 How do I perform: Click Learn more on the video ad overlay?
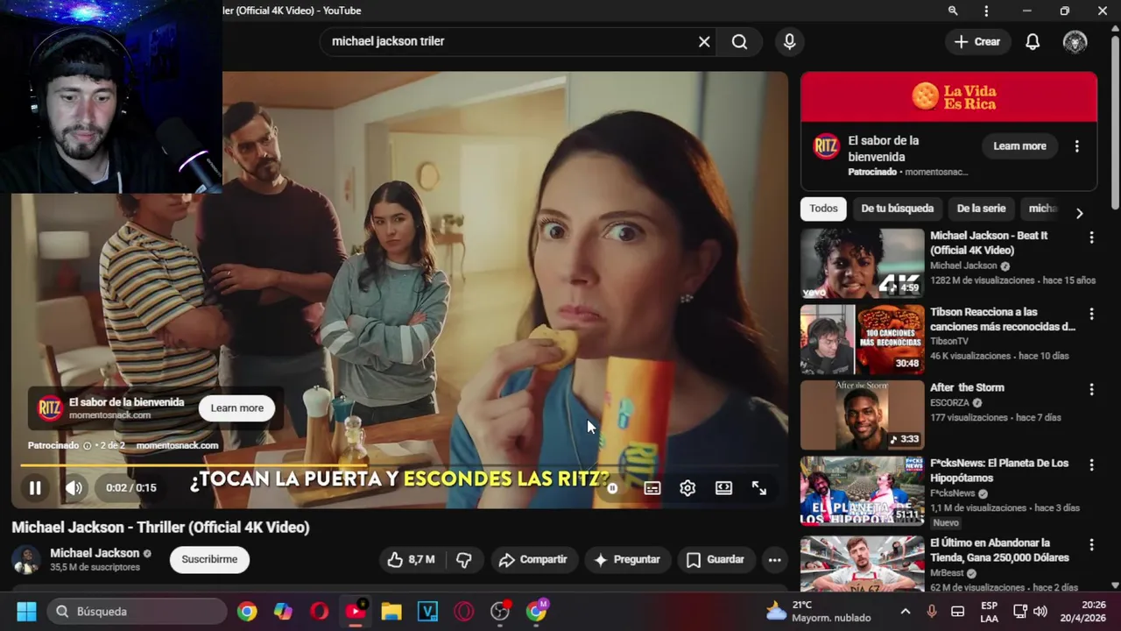coord(236,408)
